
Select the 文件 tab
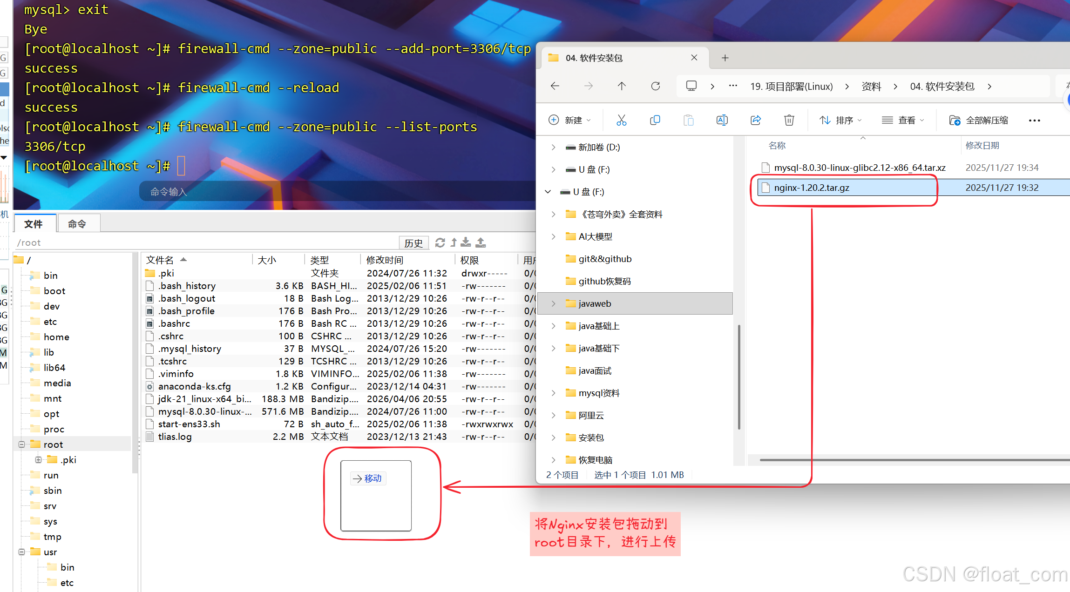coord(34,224)
